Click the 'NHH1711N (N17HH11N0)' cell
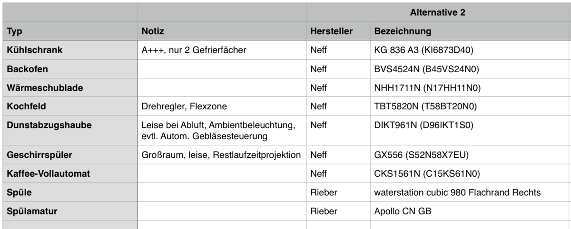 [x=426, y=88]
